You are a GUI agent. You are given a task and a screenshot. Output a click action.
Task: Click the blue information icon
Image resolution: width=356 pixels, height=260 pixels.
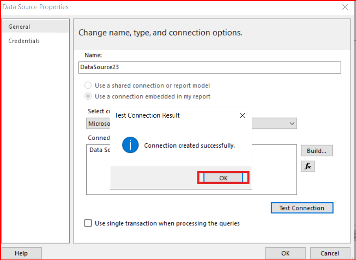[130, 145]
